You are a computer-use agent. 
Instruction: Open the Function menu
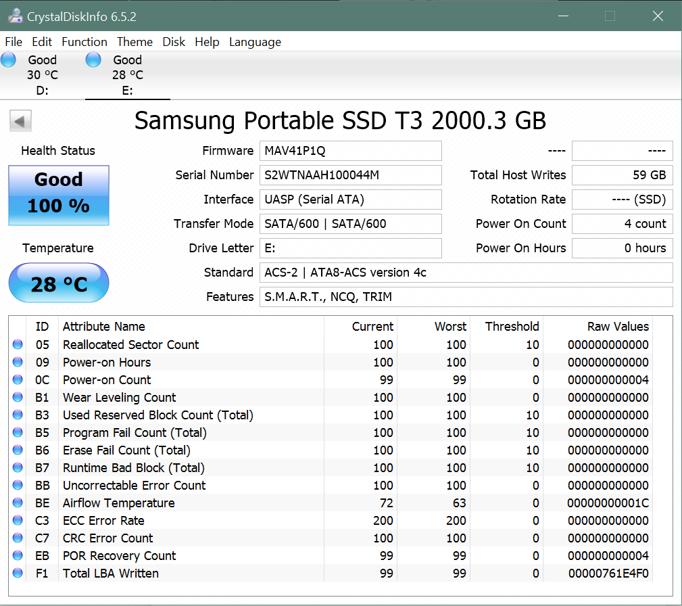click(84, 42)
